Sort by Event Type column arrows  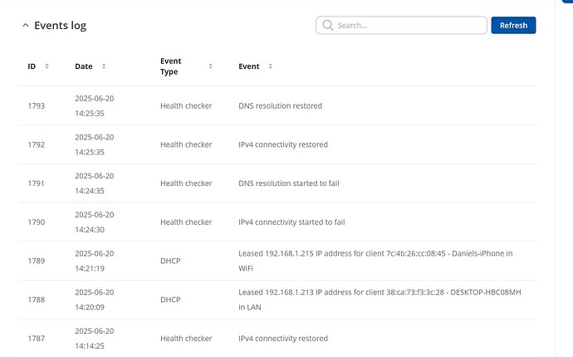pyautogui.click(x=210, y=66)
